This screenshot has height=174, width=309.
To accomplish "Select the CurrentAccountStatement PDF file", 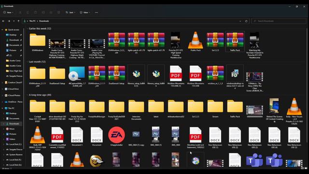I will pyautogui.click(x=57, y=137).
